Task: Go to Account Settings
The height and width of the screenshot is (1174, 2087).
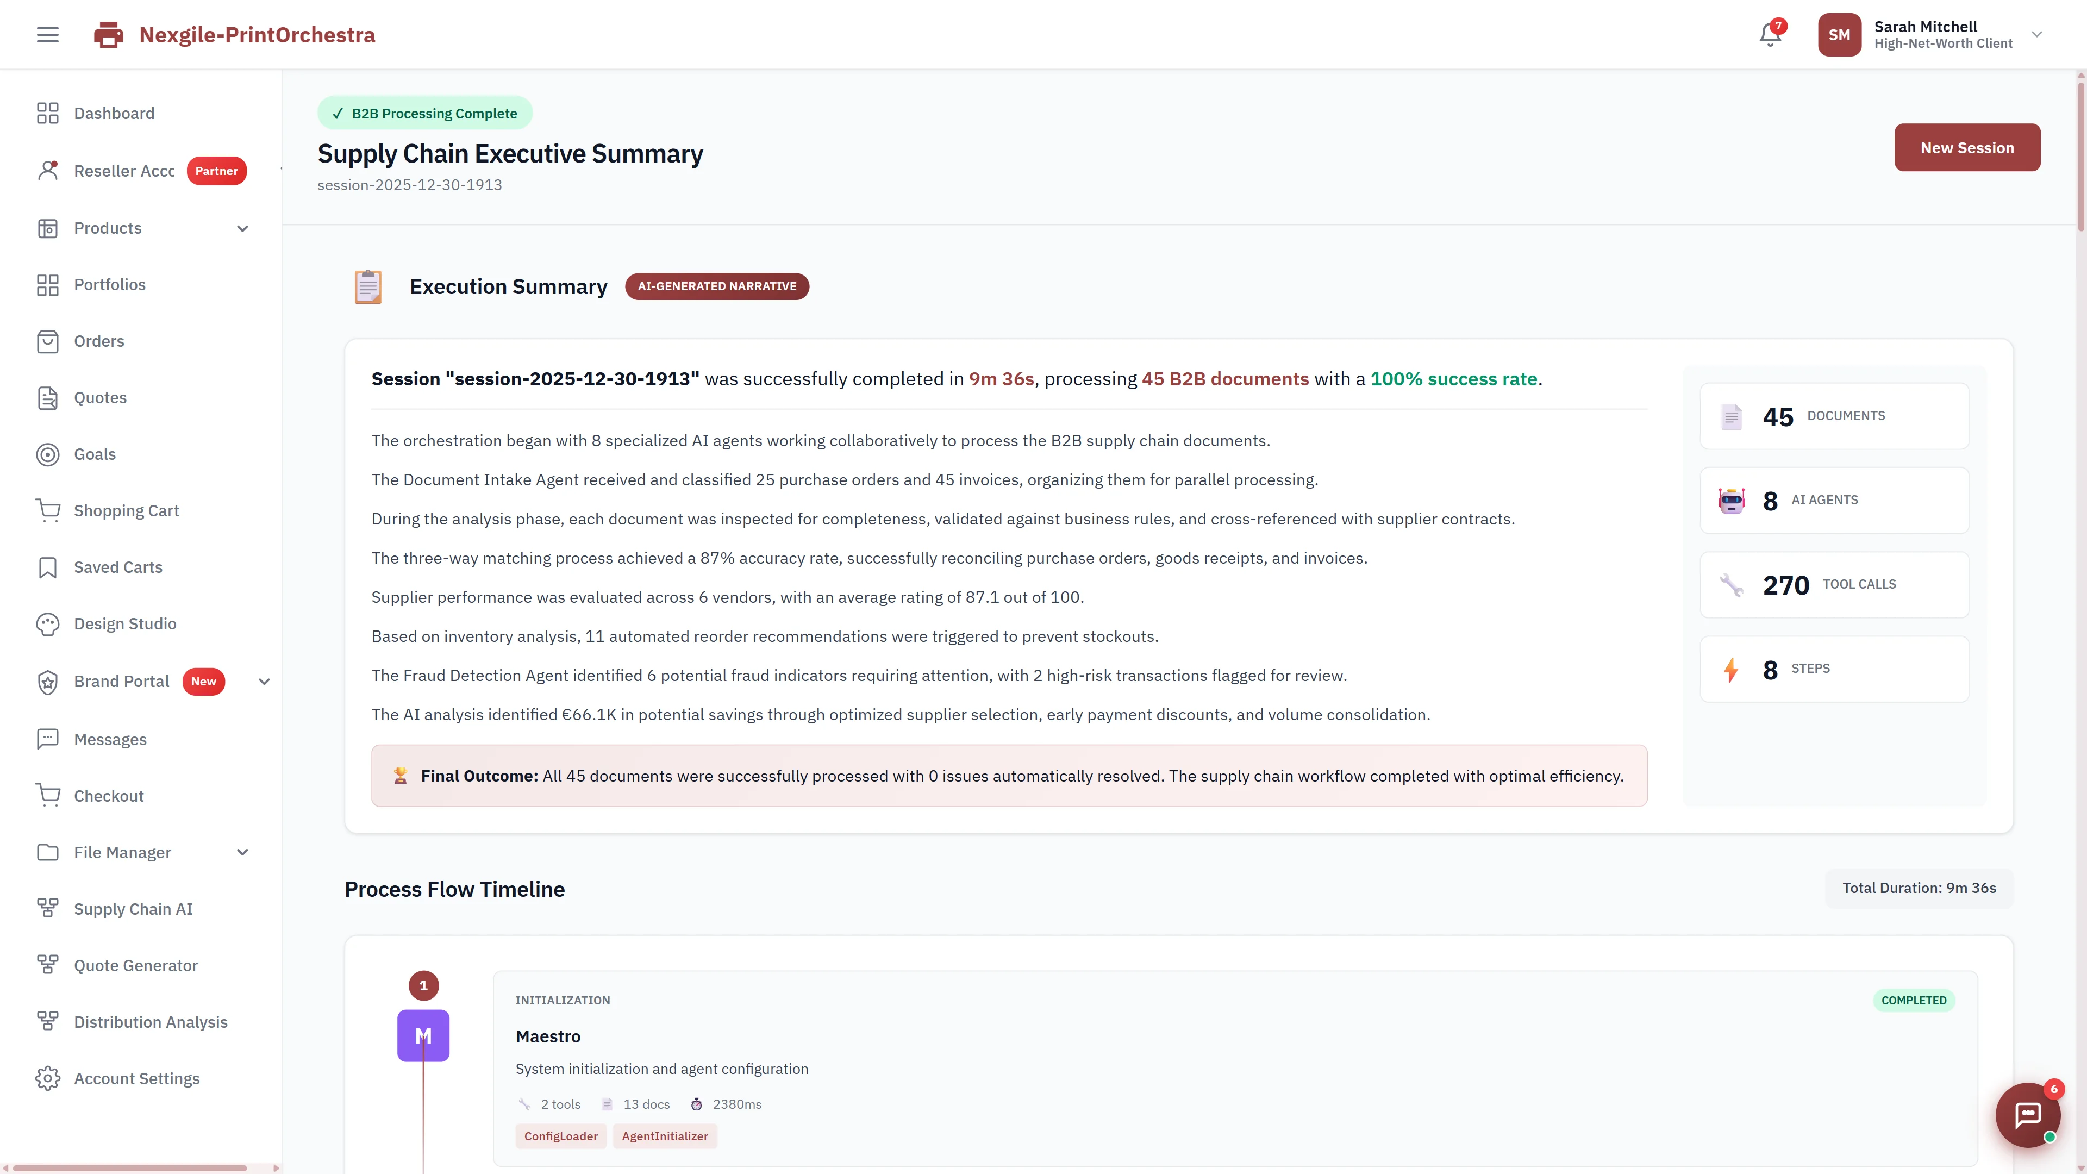Action: [x=136, y=1078]
